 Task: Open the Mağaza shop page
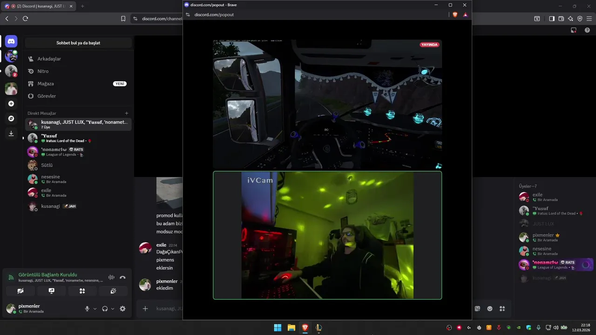click(x=78, y=84)
